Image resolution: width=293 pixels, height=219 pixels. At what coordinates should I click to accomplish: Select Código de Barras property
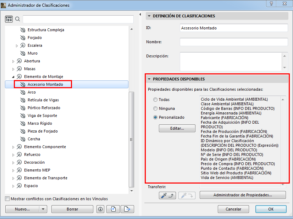[x=238, y=109]
